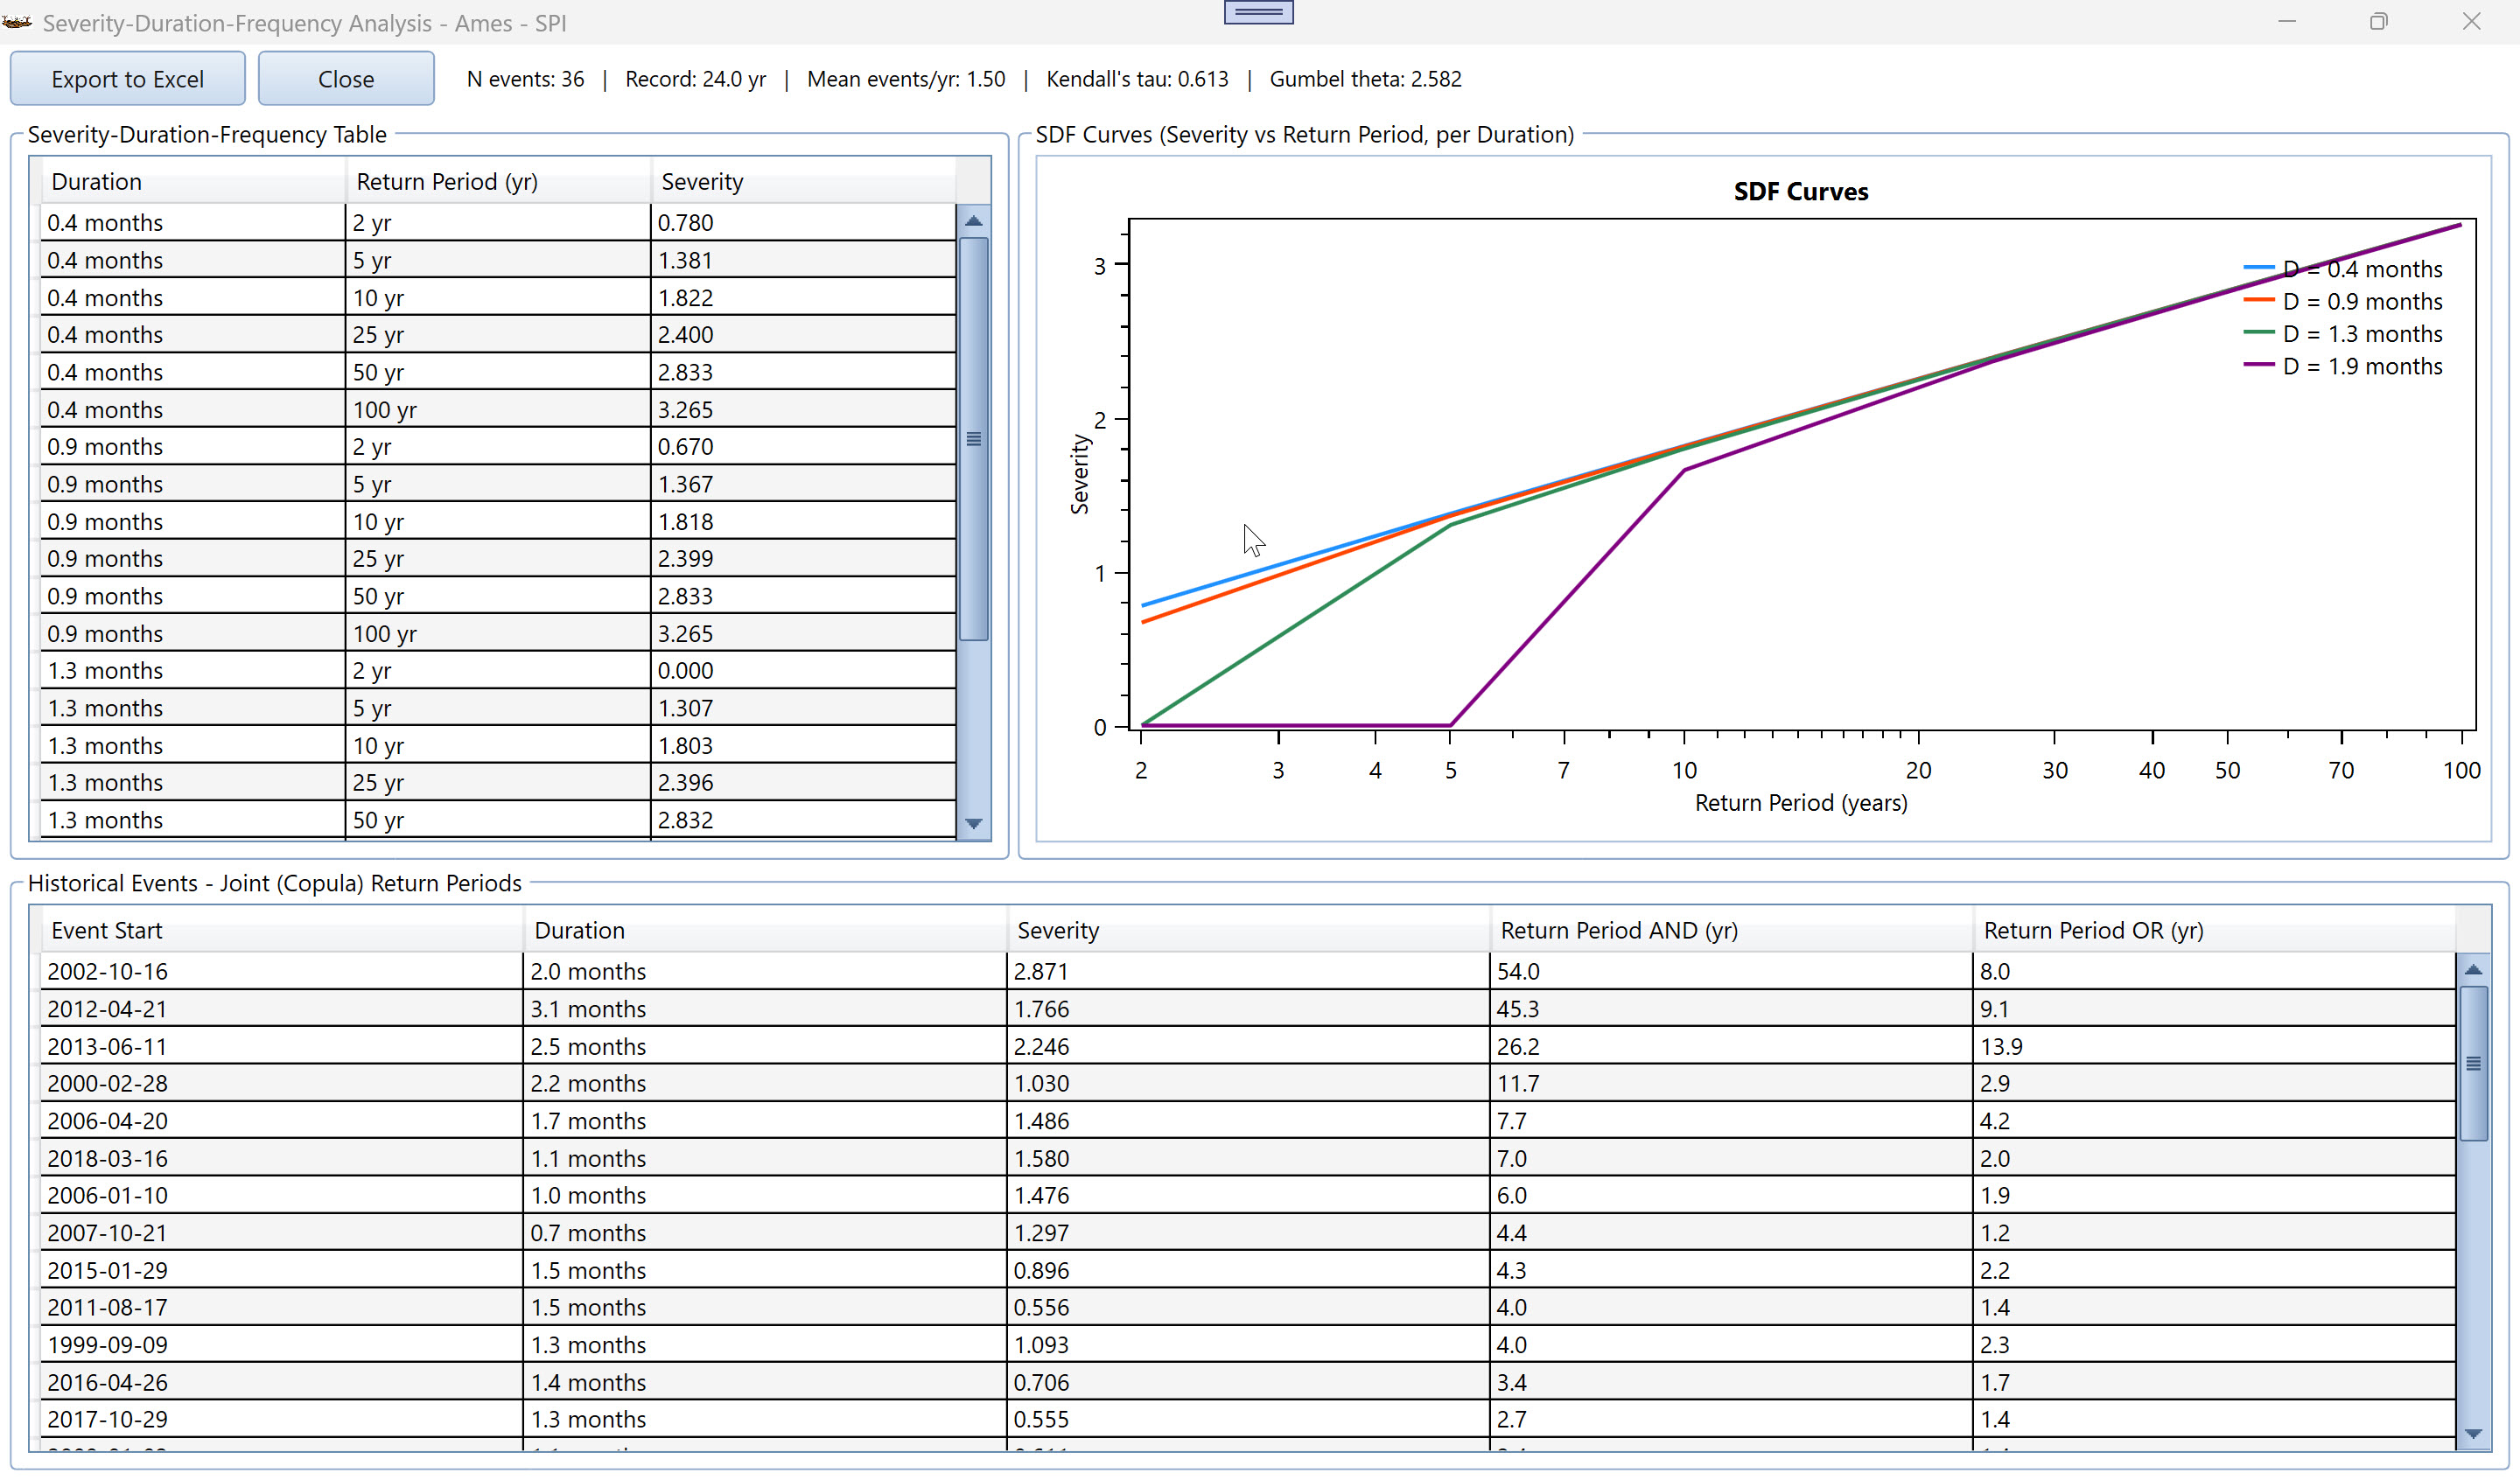Select the 1999-09-09 event start cell
Screen dimensions: 2520x1480
pyautogui.click(x=282, y=1344)
